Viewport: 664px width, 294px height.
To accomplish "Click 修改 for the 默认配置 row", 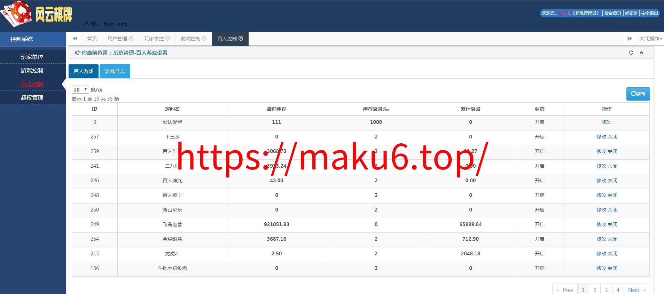I will point(606,122).
